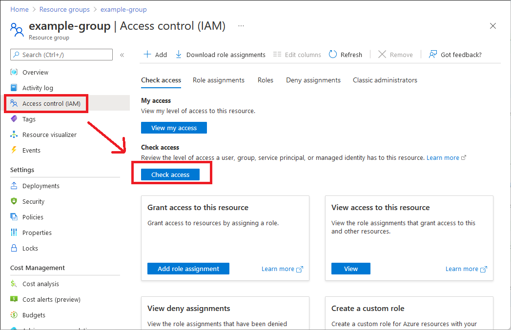Select Tags label in sidebar
Screen dimensions: 511x330
(x=29, y=119)
